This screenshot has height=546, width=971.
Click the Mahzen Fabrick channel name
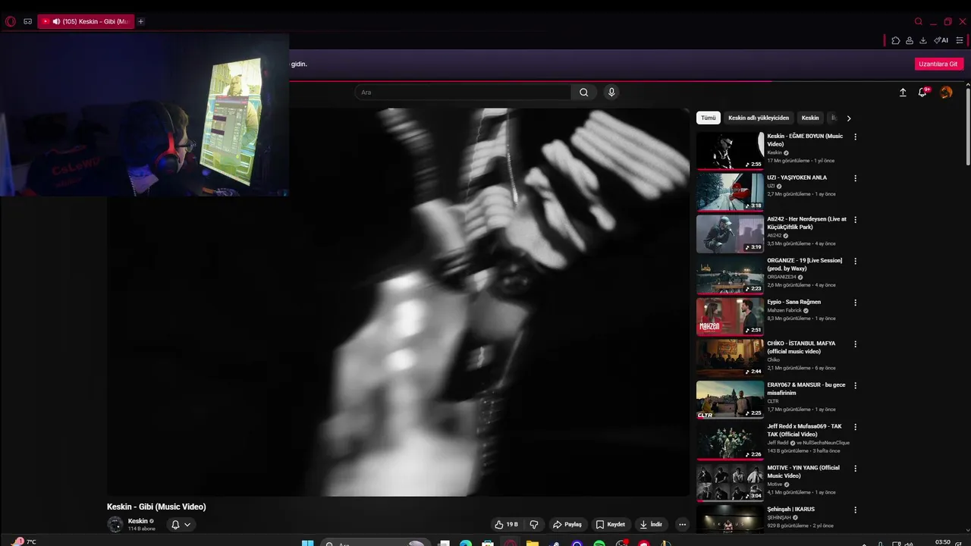pos(784,310)
